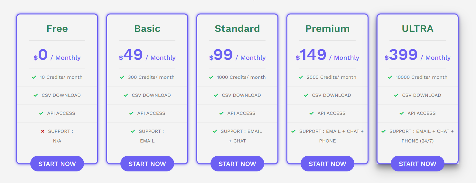Screen dimensions: 476x183
Task: Select Start Now for Premium plan
Action: click(327, 164)
